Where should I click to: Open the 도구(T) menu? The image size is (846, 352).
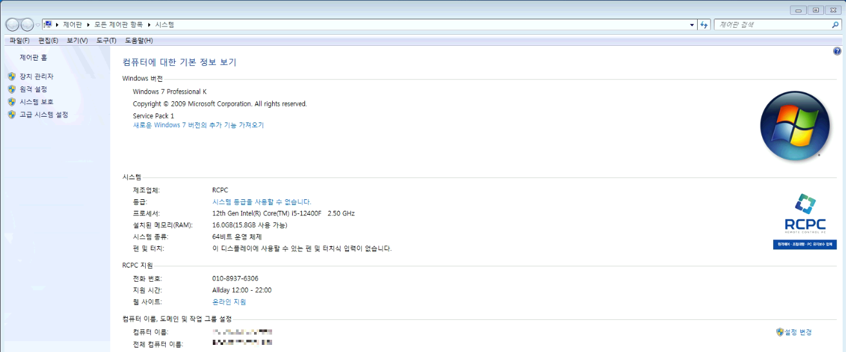pyautogui.click(x=106, y=41)
